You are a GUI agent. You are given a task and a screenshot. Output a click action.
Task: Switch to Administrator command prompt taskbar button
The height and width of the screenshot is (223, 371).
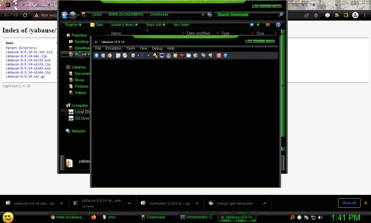pos(198,217)
